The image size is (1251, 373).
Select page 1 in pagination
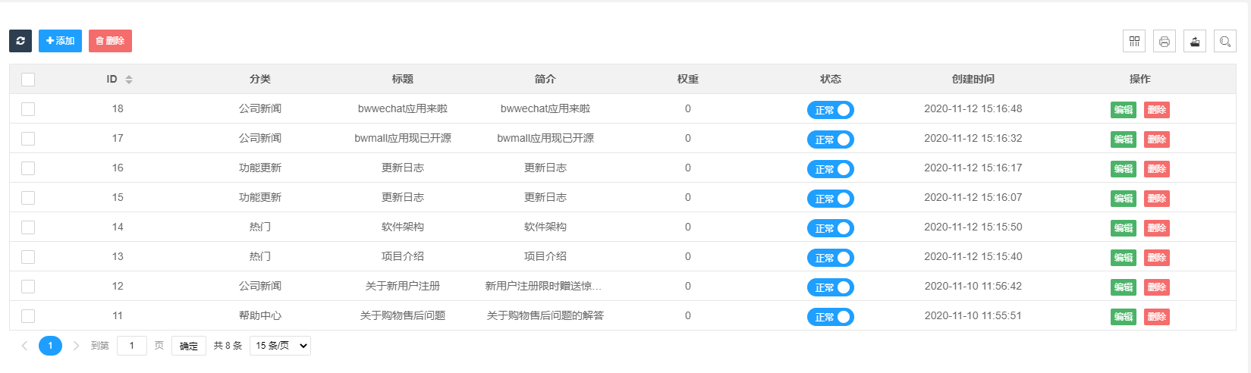(50, 346)
